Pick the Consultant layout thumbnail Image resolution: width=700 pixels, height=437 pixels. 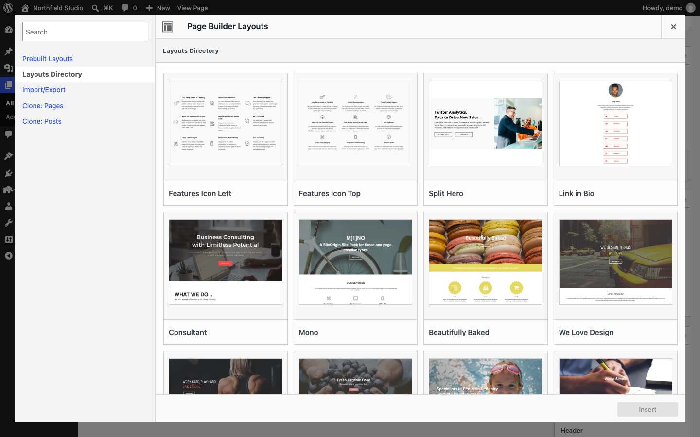click(x=226, y=262)
